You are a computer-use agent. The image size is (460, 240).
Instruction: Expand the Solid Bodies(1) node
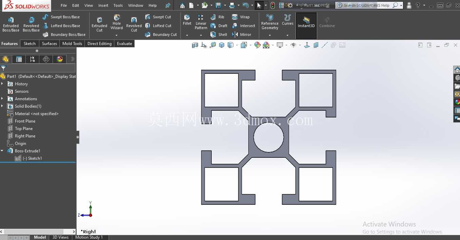click(2, 106)
